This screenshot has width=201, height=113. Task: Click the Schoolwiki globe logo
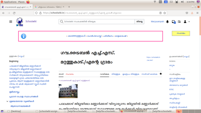pyautogui.click(x=20, y=22)
